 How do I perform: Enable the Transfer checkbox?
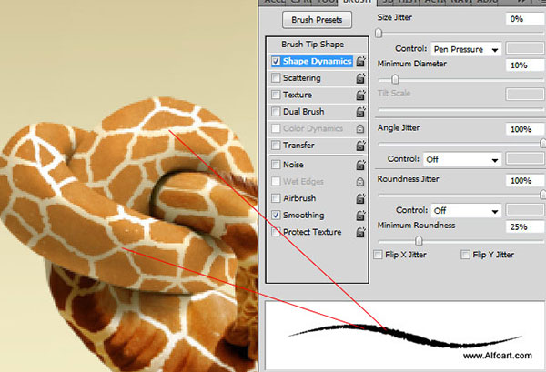276,145
